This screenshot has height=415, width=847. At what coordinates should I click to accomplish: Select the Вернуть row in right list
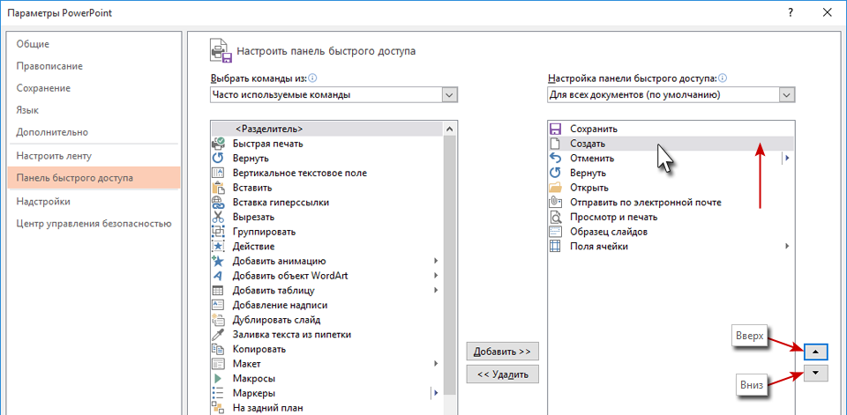(670, 174)
